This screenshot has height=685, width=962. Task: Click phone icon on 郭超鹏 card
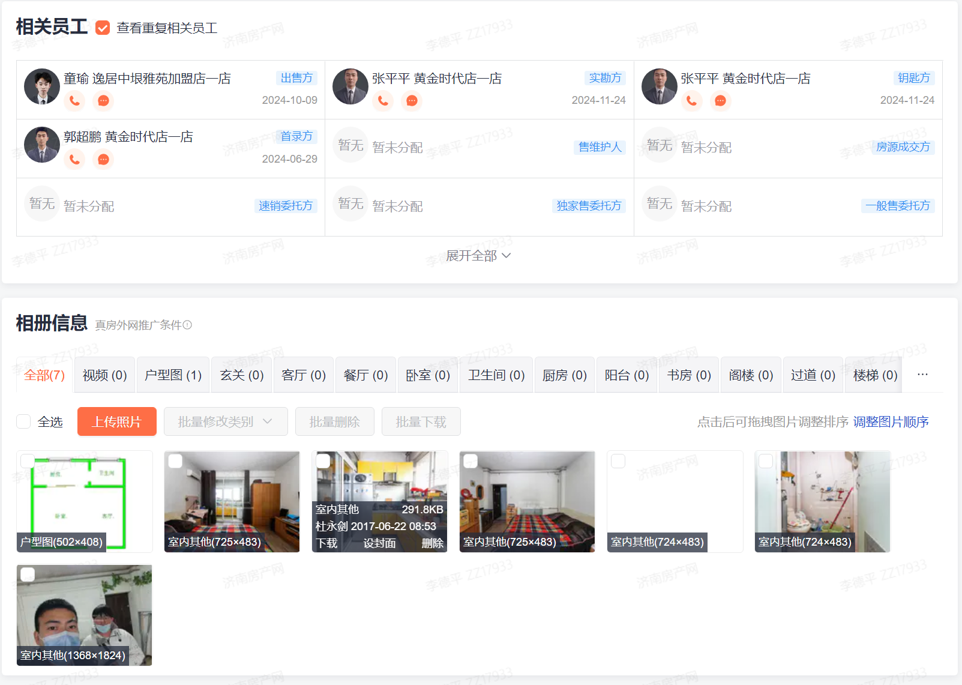[74, 159]
